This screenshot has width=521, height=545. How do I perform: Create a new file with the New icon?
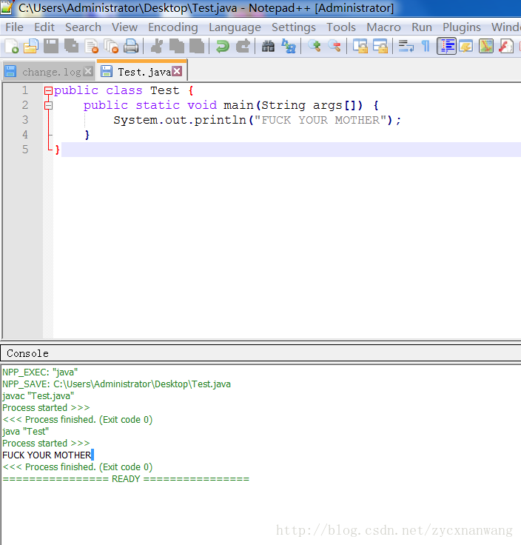click(11, 46)
